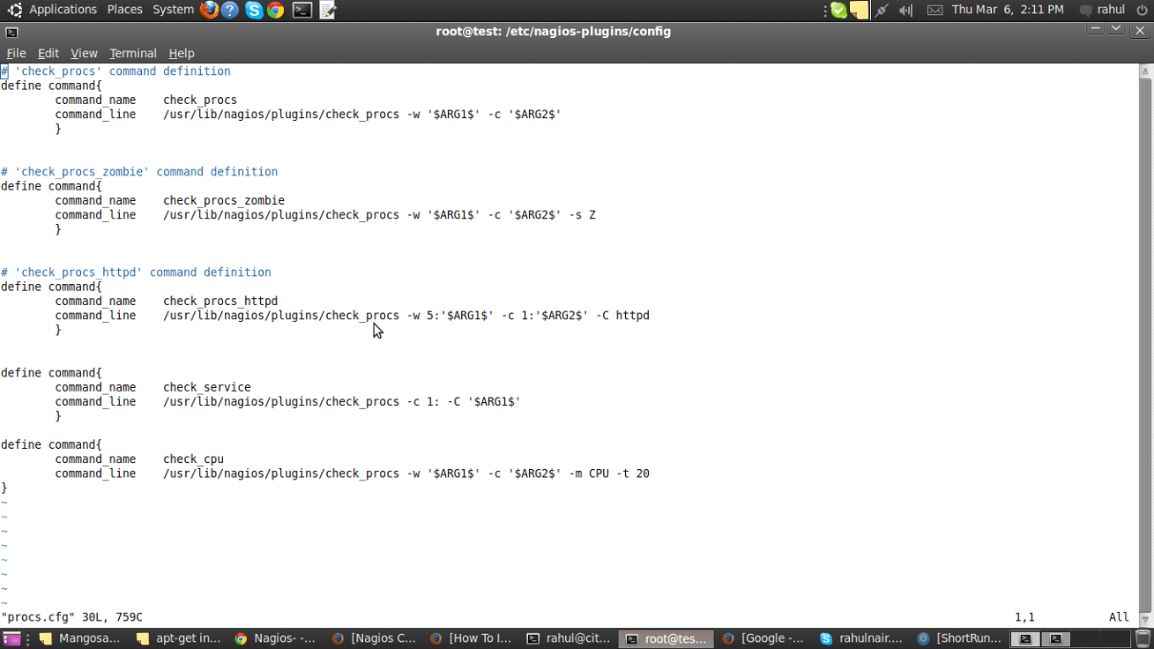1154x649 pixels.
Task: Open the trash icon in bottom panel
Action: click(1143, 638)
